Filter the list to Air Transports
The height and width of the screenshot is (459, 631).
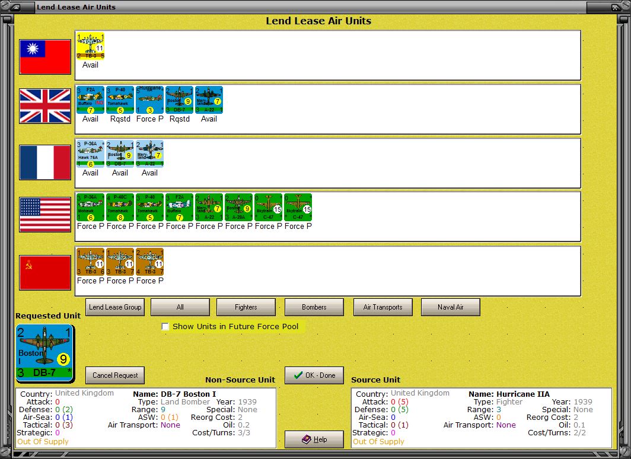click(x=383, y=307)
